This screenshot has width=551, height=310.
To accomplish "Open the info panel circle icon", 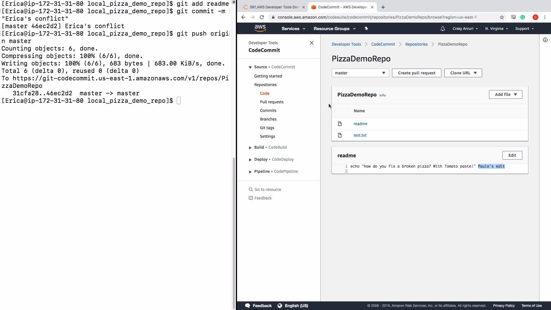I will tap(545, 40).
